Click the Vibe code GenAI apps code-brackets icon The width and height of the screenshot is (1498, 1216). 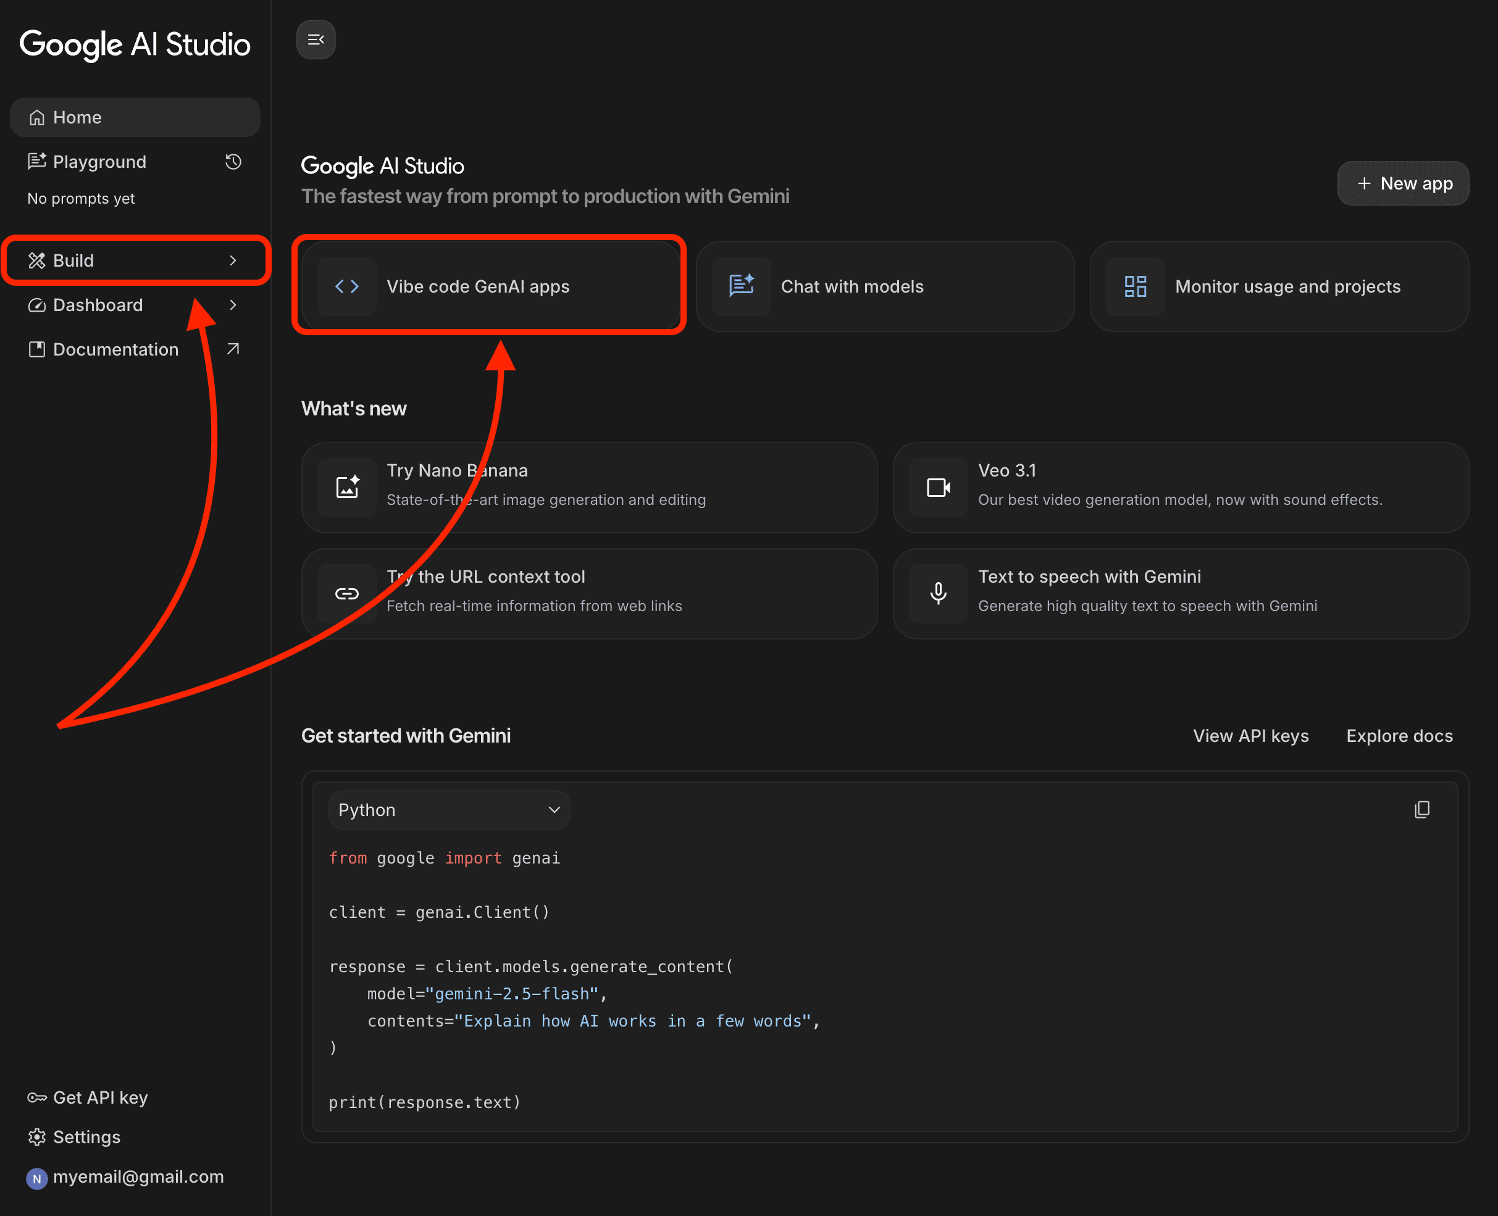347,286
